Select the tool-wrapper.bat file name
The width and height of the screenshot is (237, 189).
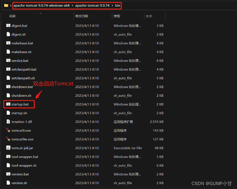click(x=25, y=157)
